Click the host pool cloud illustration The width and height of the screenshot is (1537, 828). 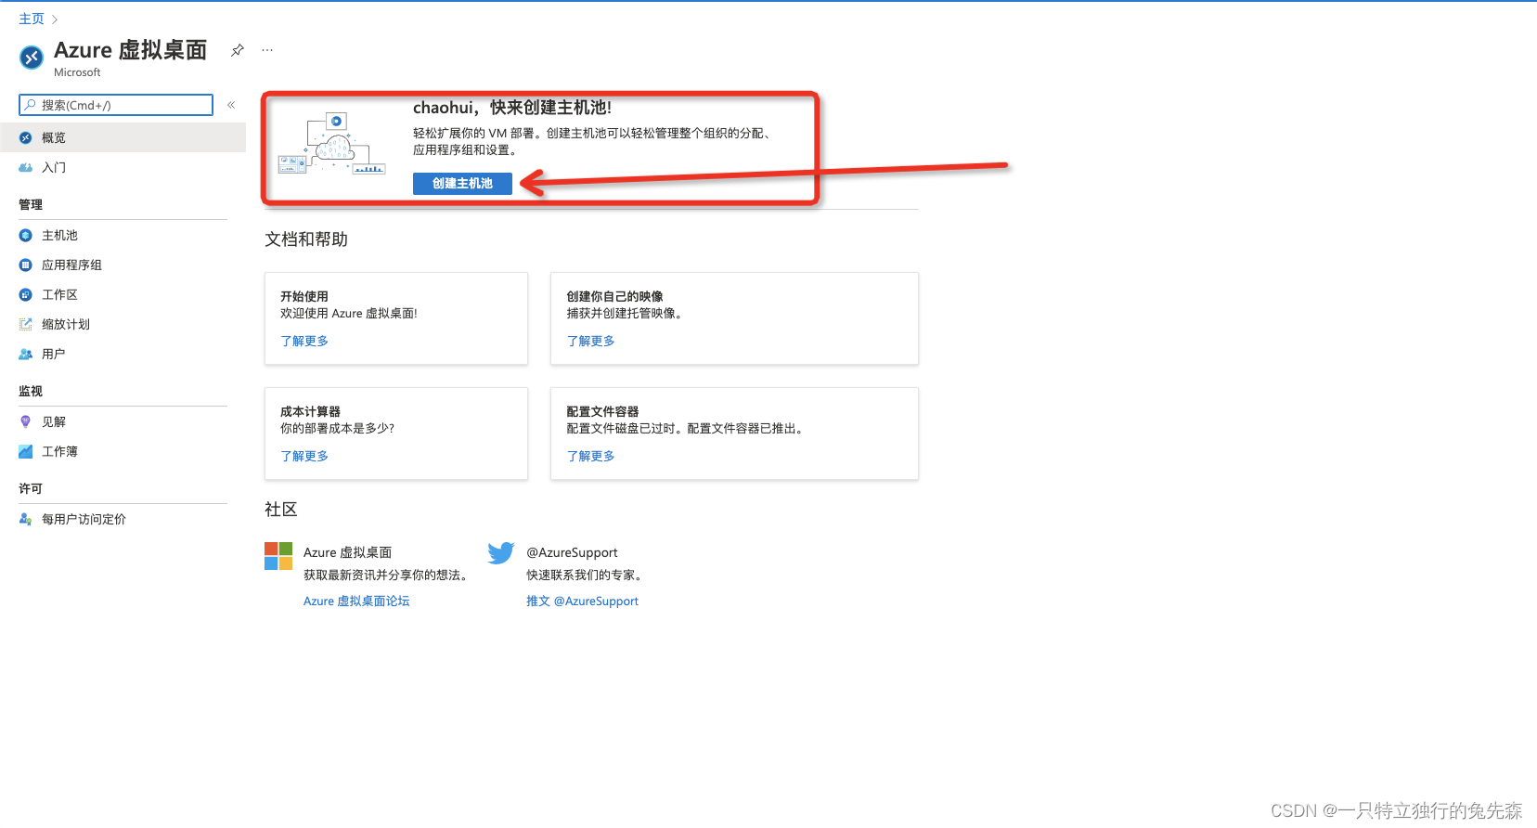point(332,145)
